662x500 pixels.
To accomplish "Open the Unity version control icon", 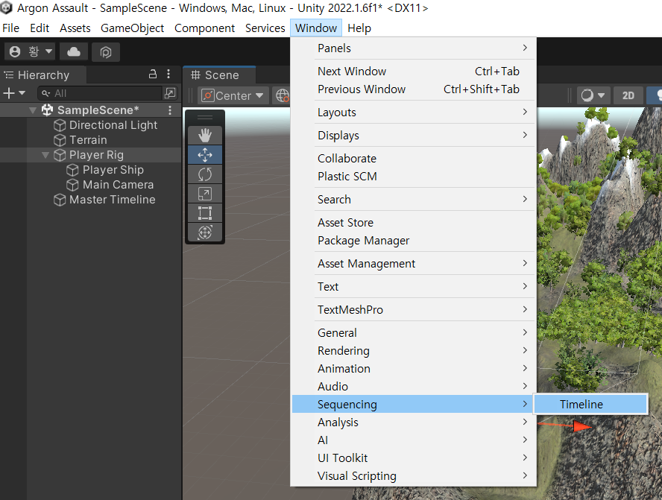I will point(106,52).
